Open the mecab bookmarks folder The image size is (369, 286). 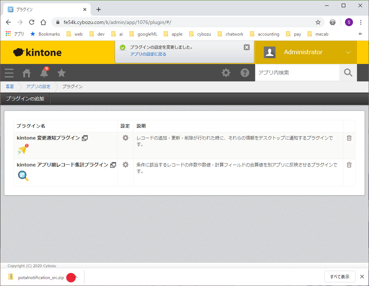(x=318, y=34)
